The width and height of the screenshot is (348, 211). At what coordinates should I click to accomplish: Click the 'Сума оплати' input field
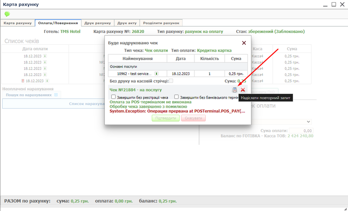pyautogui.click(x=301, y=130)
